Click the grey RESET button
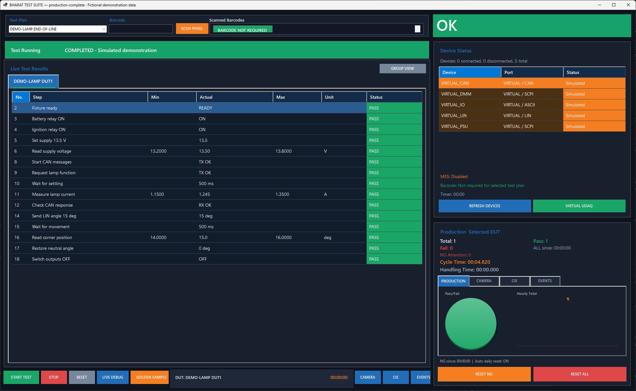 coord(82,377)
